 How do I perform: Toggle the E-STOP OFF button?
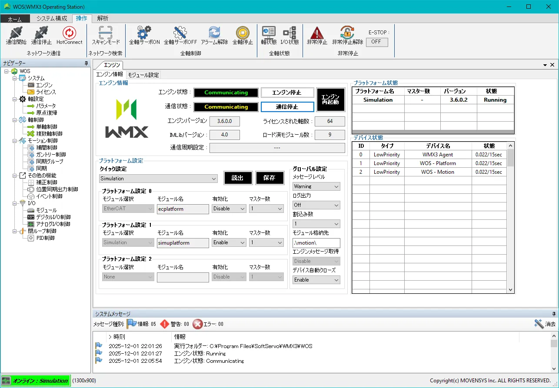pos(376,42)
